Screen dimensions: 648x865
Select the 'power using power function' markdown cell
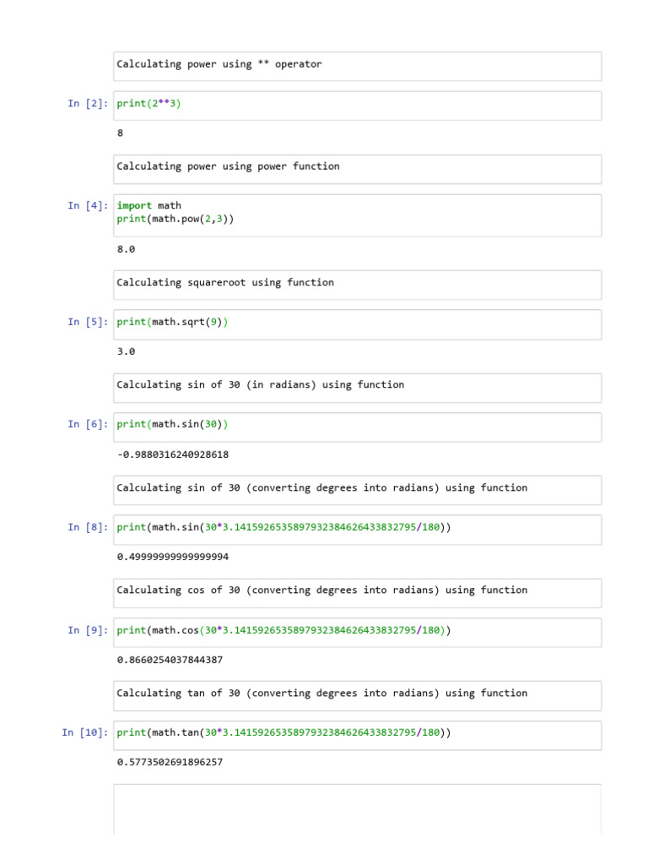[357, 169]
